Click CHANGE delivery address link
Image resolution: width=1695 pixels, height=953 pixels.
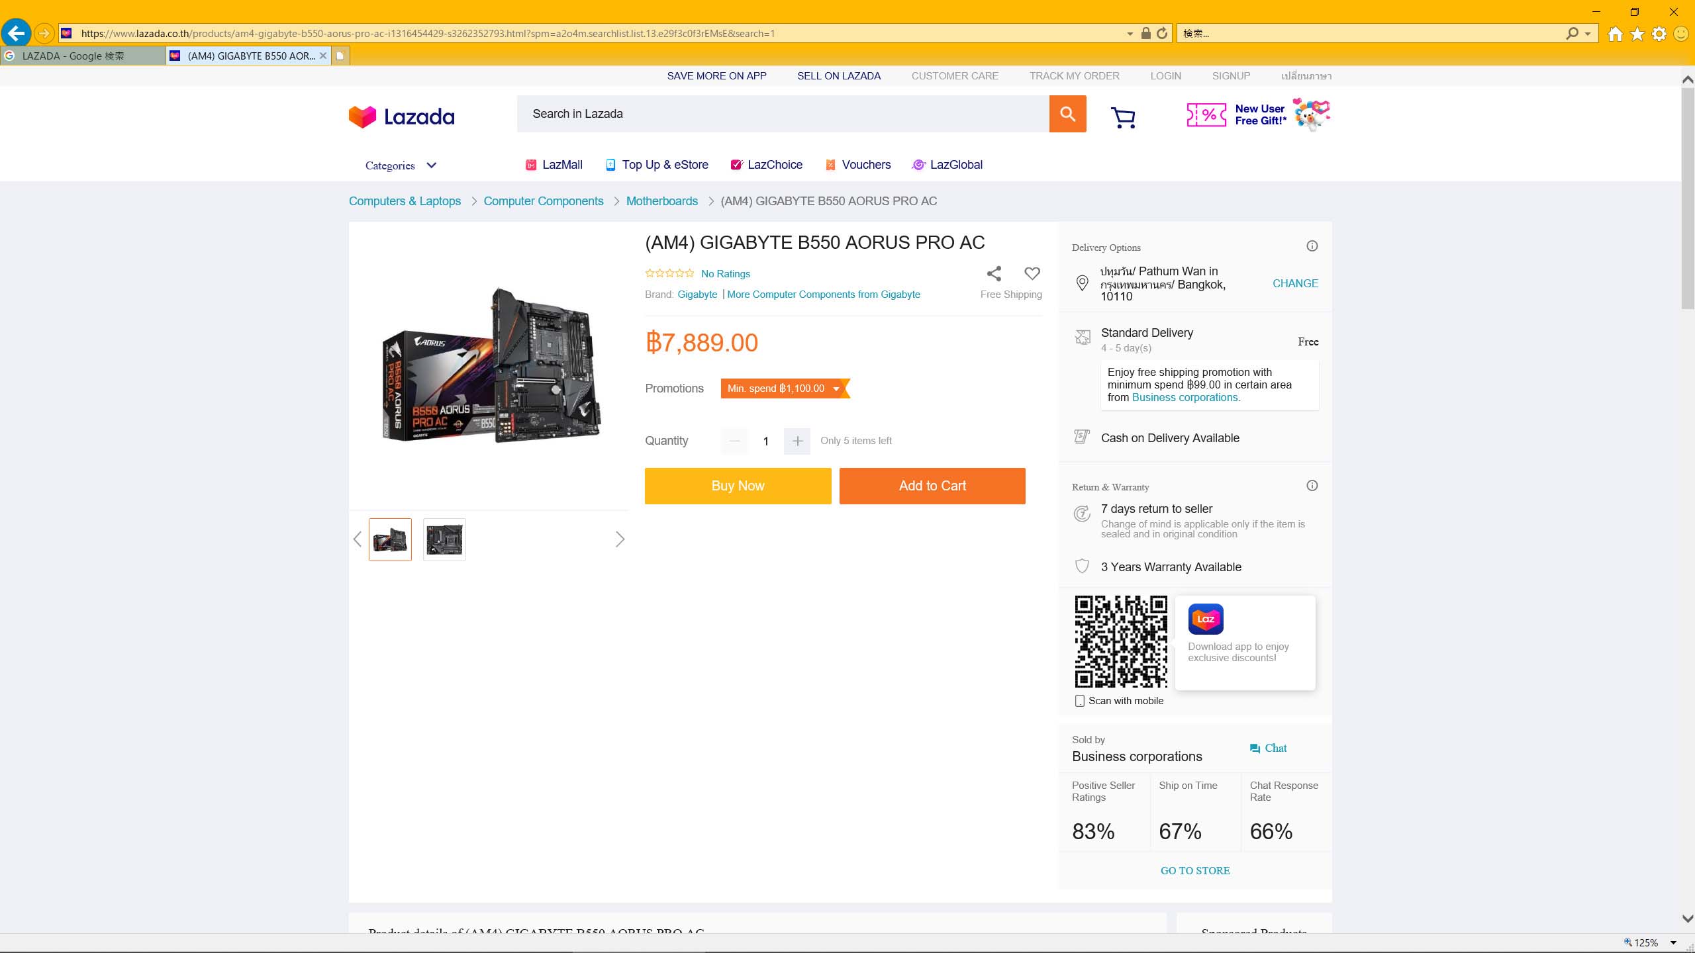(x=1295, y=283)
